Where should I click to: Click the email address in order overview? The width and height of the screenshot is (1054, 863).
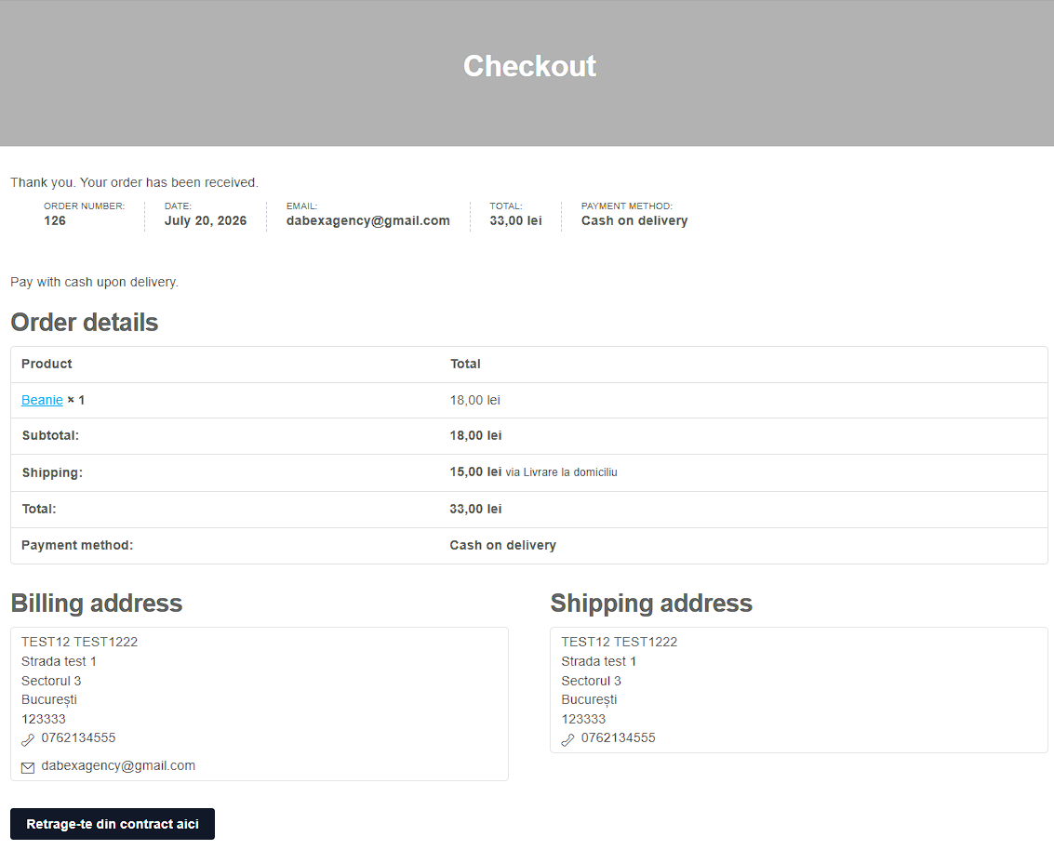368,220
